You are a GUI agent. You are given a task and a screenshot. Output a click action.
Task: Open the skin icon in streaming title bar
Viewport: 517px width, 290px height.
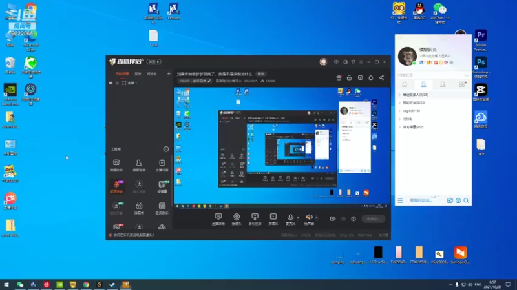pos(353,62)
